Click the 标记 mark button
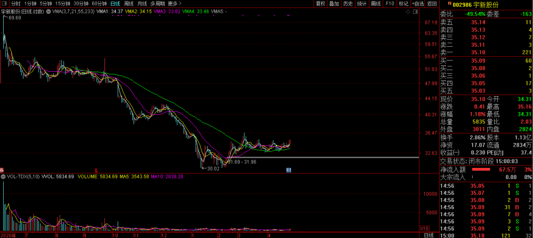Image resolution: width=533 pixels, height=238 pixels. click(403, 4)
